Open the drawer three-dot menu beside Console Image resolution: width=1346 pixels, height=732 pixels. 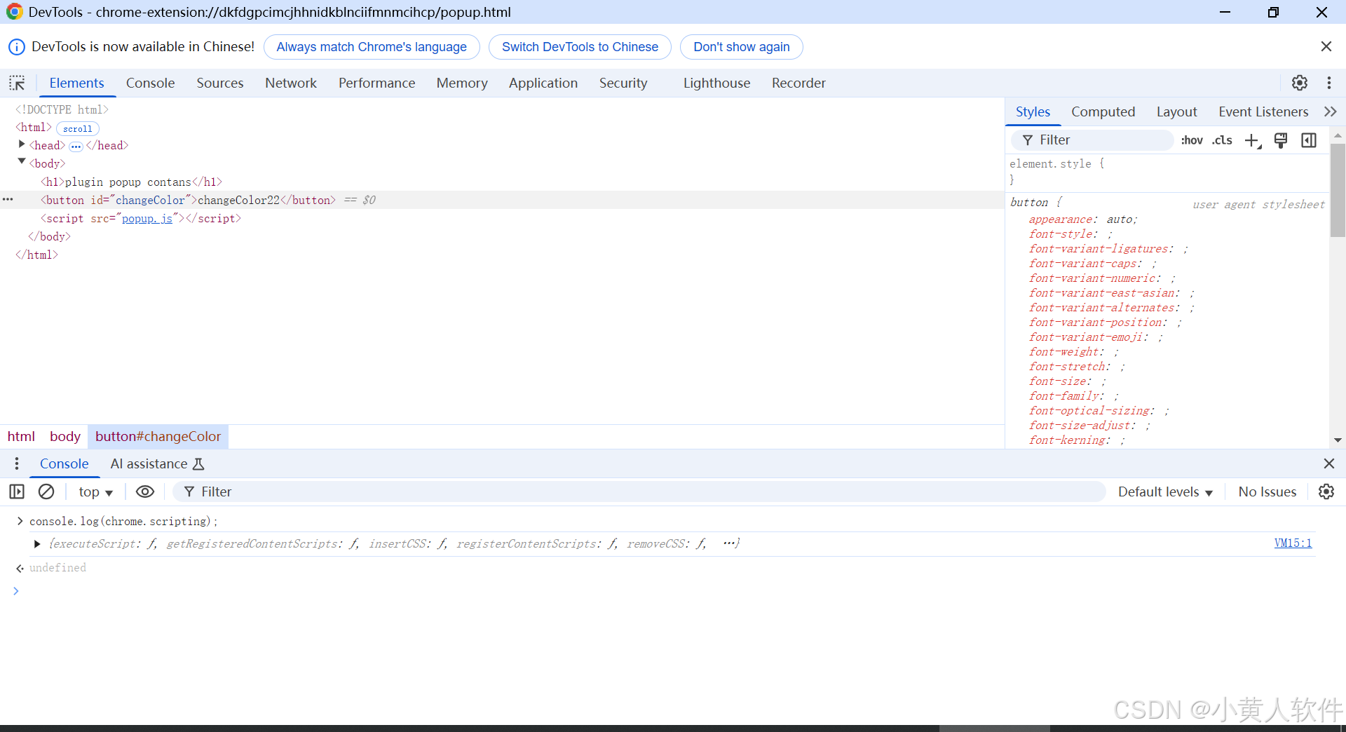click(x=17, y=463)
